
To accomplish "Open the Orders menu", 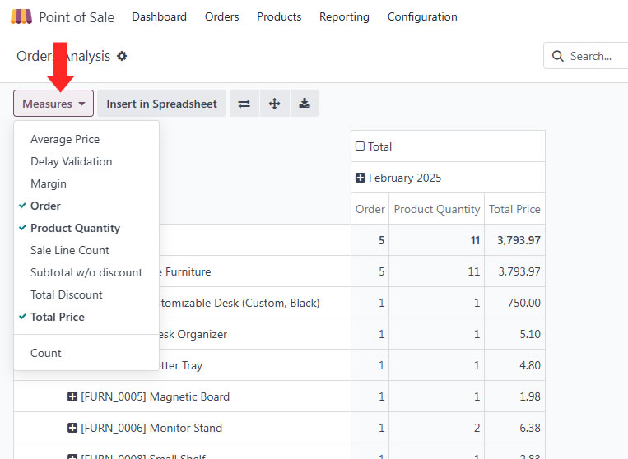I will [222, 16].
